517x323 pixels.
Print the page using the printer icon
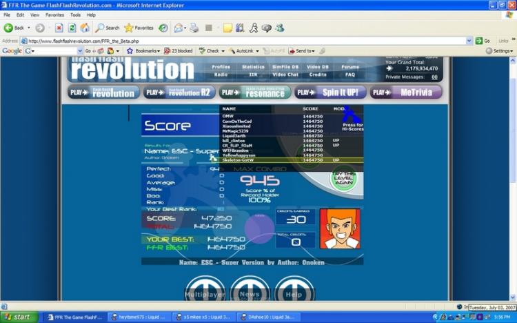point(194,28)
